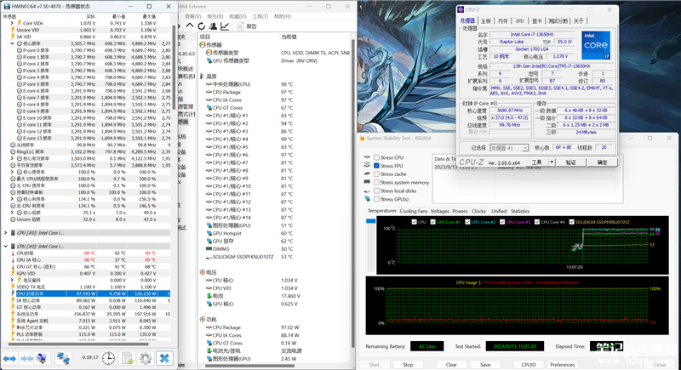Expand 核心倍频 row in HWiNFO

tap(12, 213)
